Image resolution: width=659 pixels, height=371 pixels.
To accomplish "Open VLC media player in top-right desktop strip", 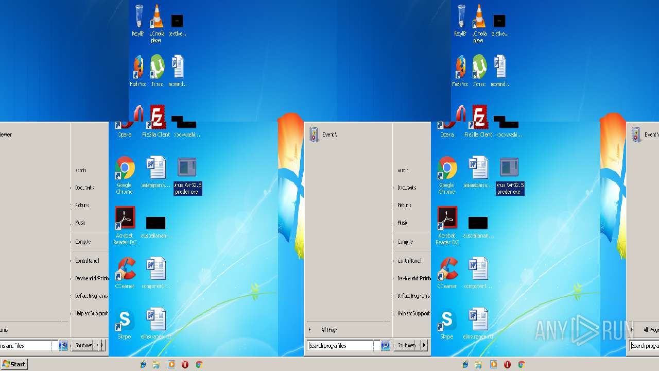I will pos(479,24).
